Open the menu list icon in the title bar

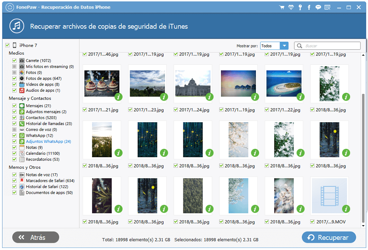327,7
